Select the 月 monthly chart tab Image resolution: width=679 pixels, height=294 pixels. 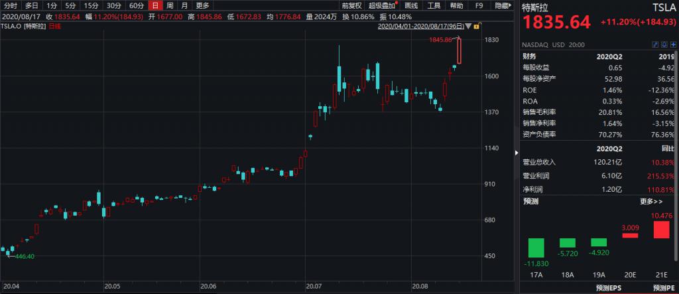click(185, 5)
